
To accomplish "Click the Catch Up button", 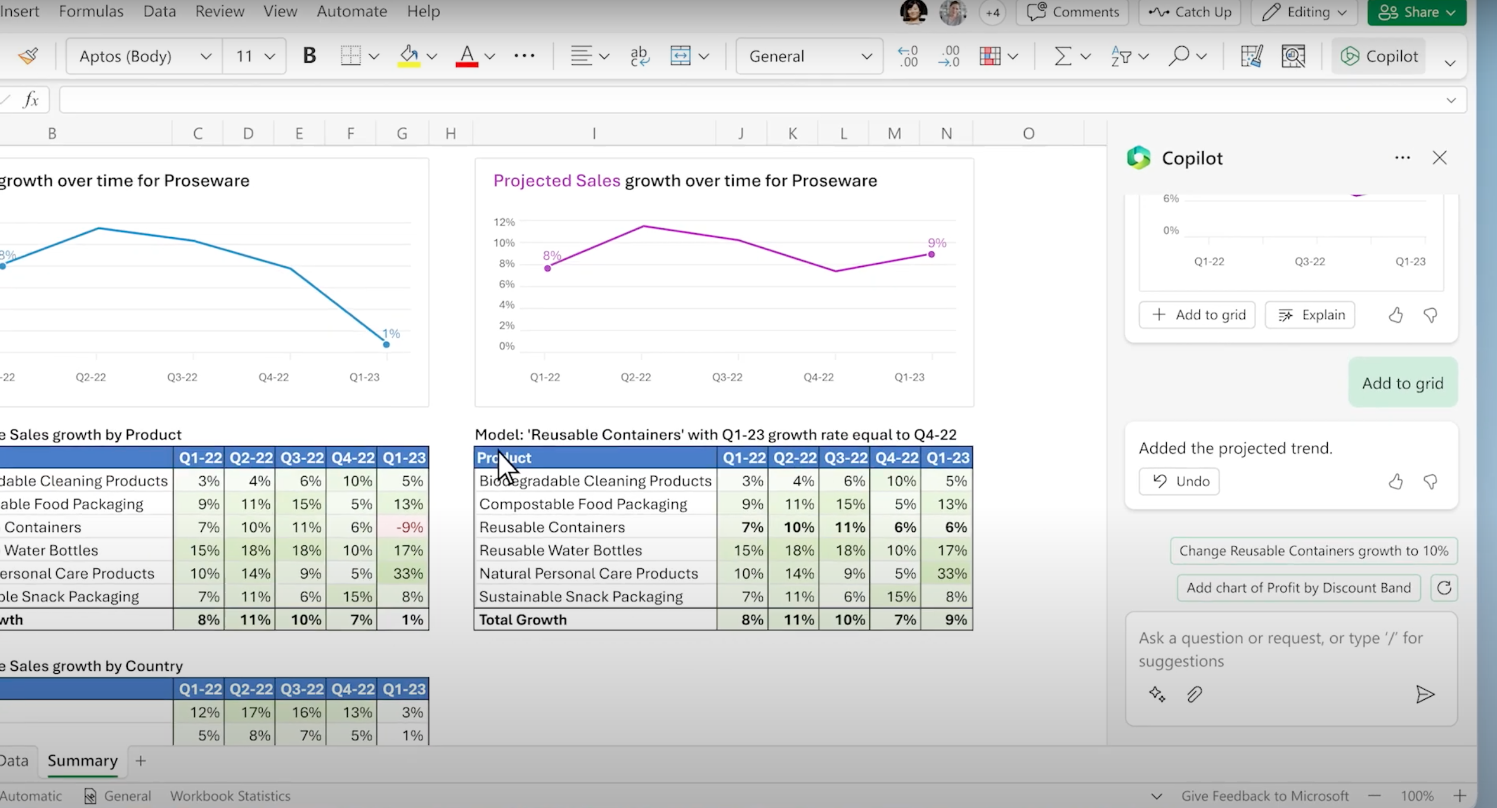I will [x=1190, y=12].
